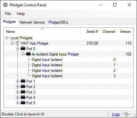Click the status bar tag icon next to Logs
The height and width of the screenshot is (118, 137).
point(126,114)
